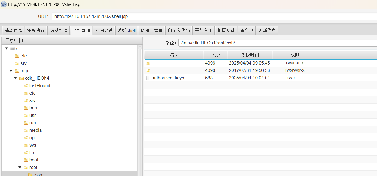Viewport: 377px width, 176px height.
Task: Collapse the cdk_HEOh4 folder arrow
Action: pyautogui.click(x=15, y=78)
